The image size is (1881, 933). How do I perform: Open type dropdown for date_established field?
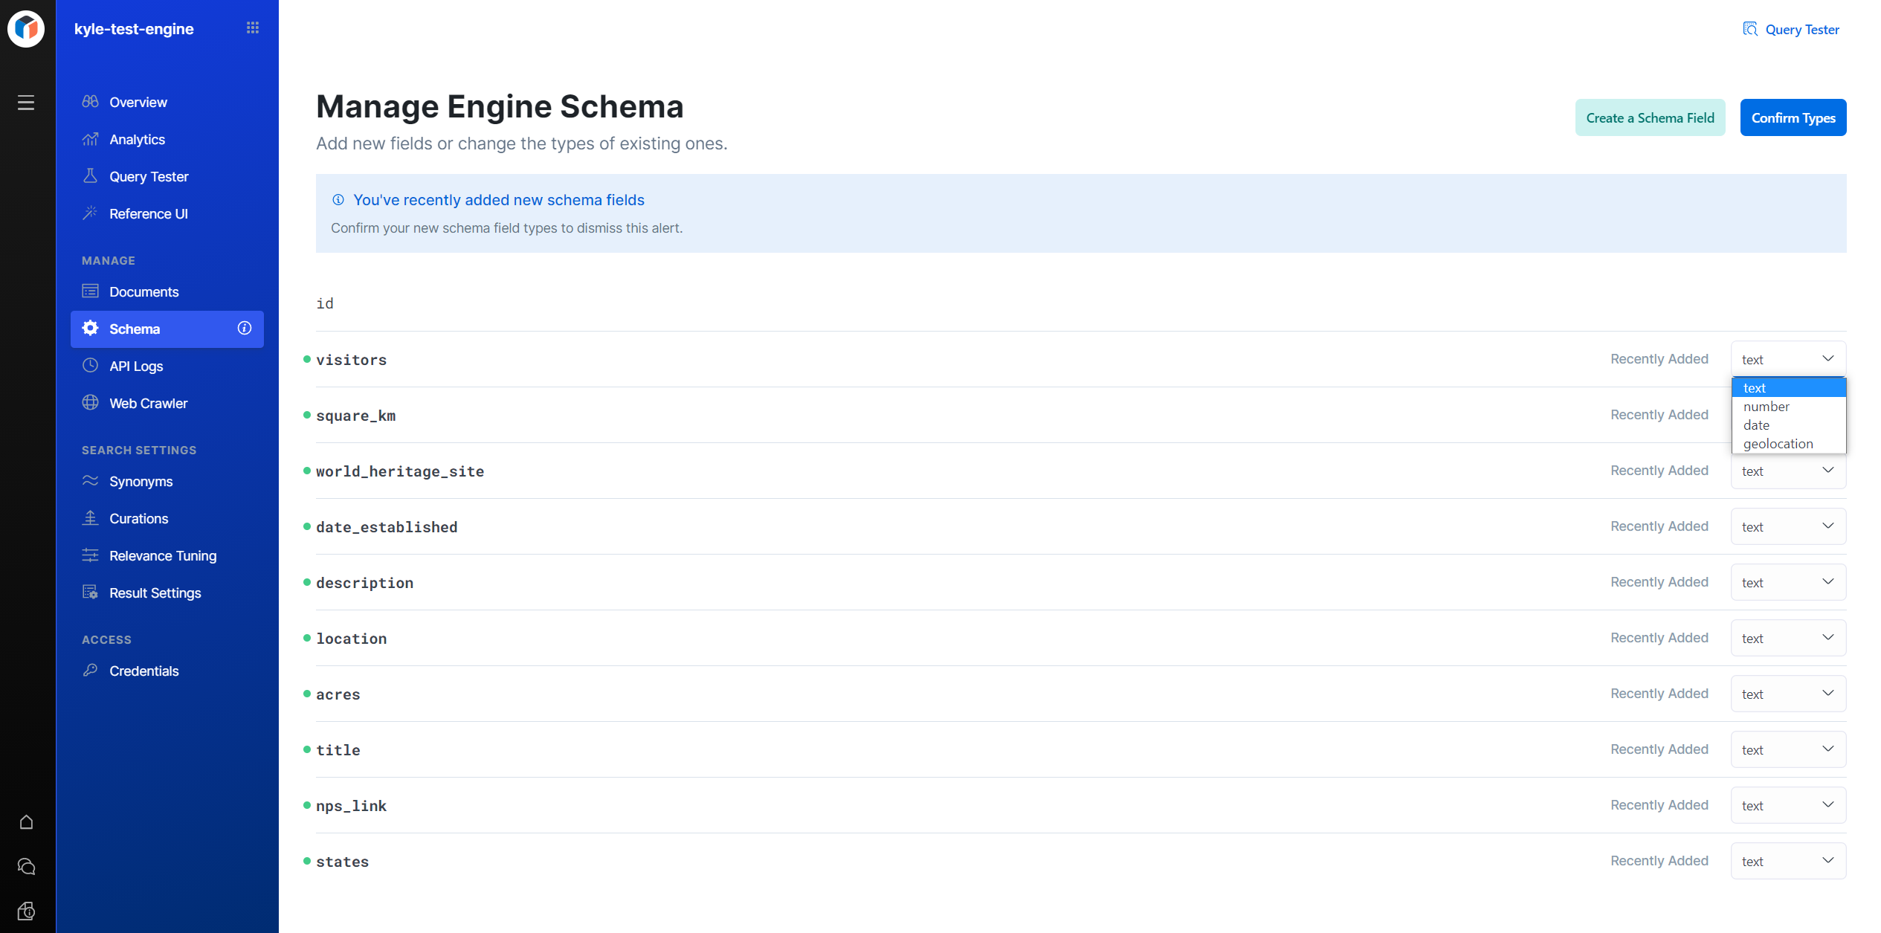(1788, 526)
